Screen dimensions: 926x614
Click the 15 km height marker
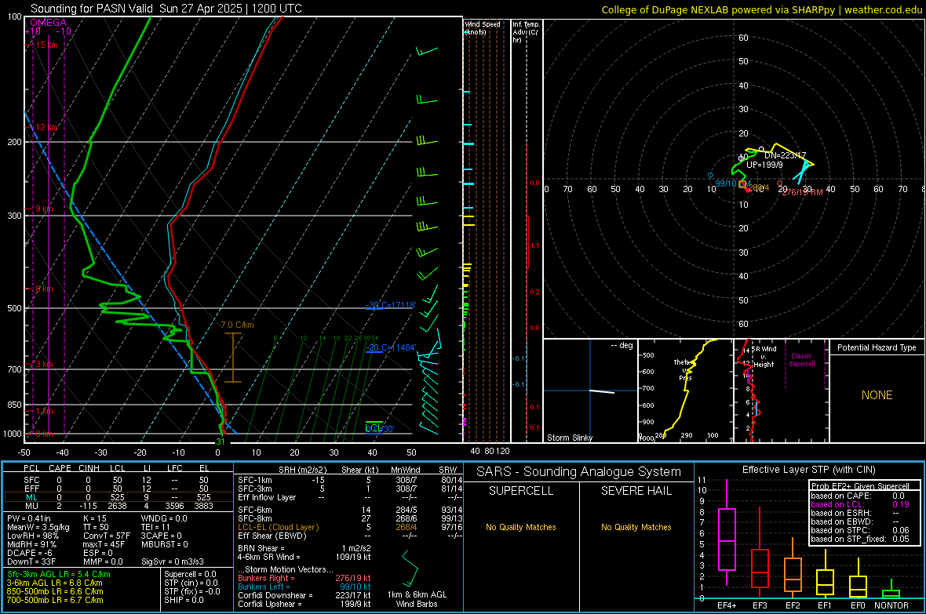pyautogui.click(x=46, y=45)
